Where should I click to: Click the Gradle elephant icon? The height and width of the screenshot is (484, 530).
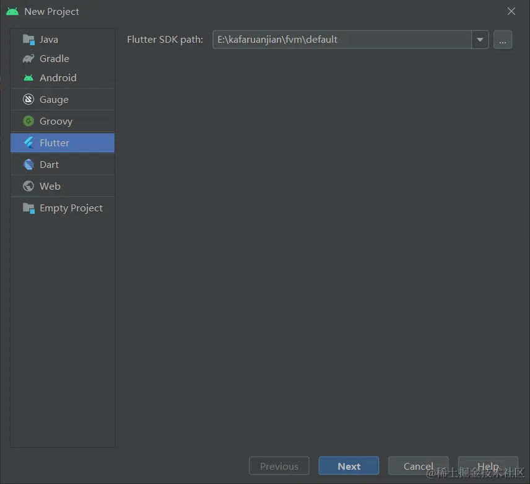28,58
